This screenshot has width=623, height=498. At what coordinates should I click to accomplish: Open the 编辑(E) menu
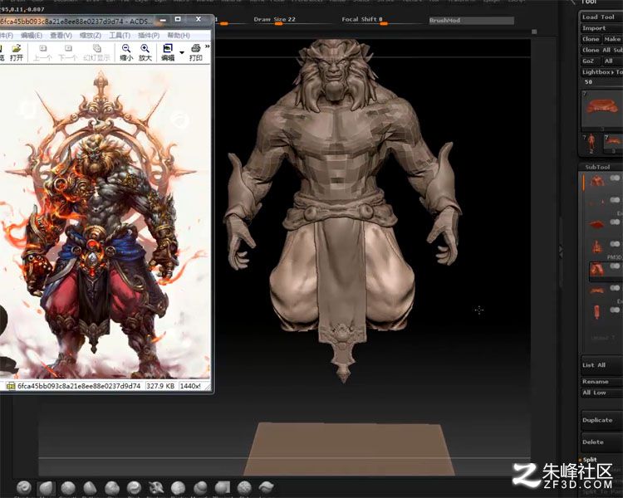coord(32,36)
